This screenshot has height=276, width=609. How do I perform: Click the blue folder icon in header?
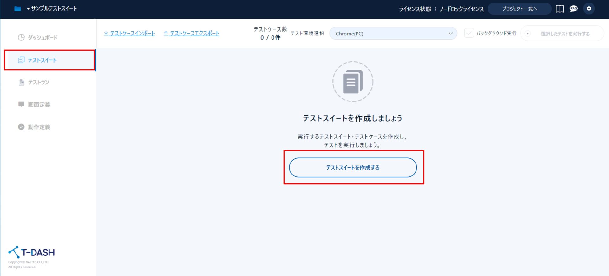click(17, 9)
